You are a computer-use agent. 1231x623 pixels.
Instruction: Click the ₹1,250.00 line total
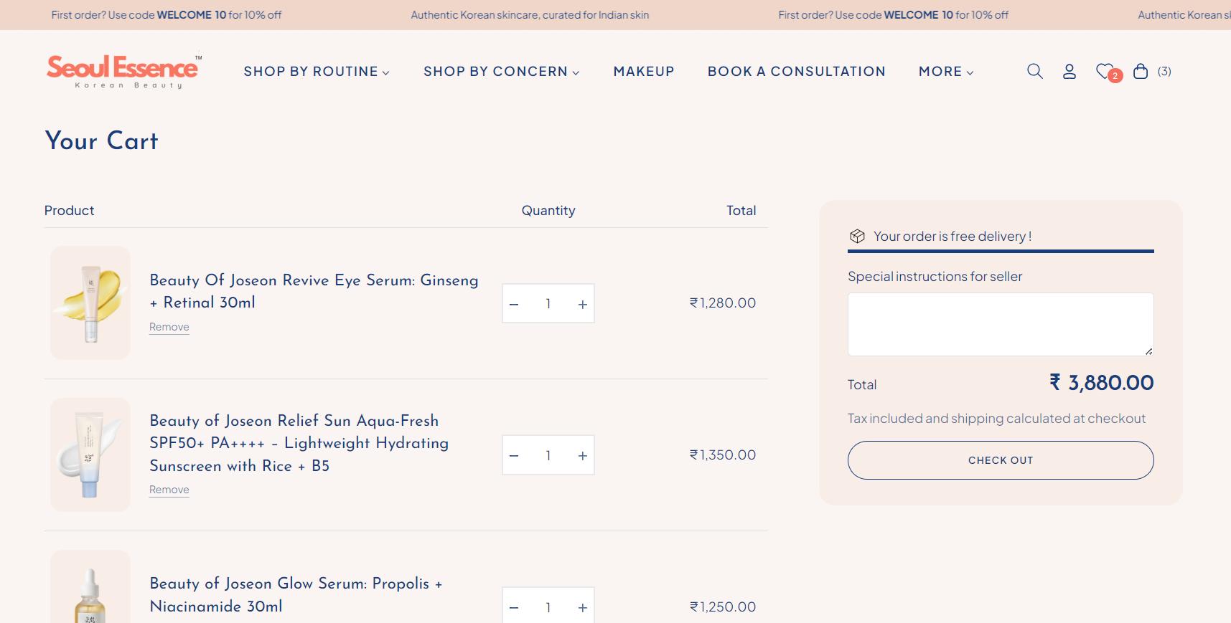tap(723, 607)
